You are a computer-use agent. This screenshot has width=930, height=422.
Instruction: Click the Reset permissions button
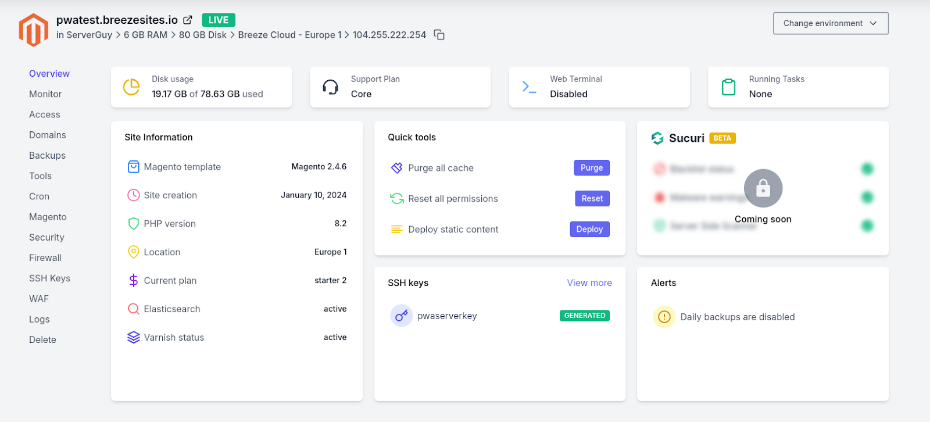pos(592,199)
